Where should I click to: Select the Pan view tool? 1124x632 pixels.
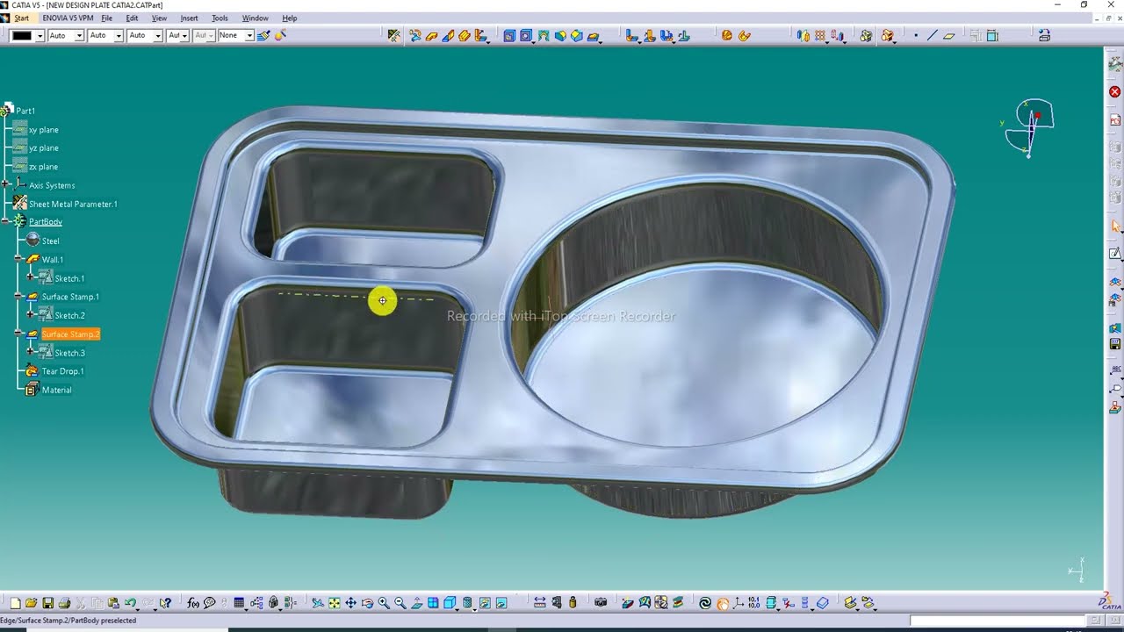tap(351, 603)
